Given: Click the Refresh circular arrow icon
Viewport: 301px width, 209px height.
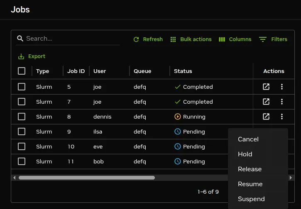Looking at the screenshot, I should point(136,39).
